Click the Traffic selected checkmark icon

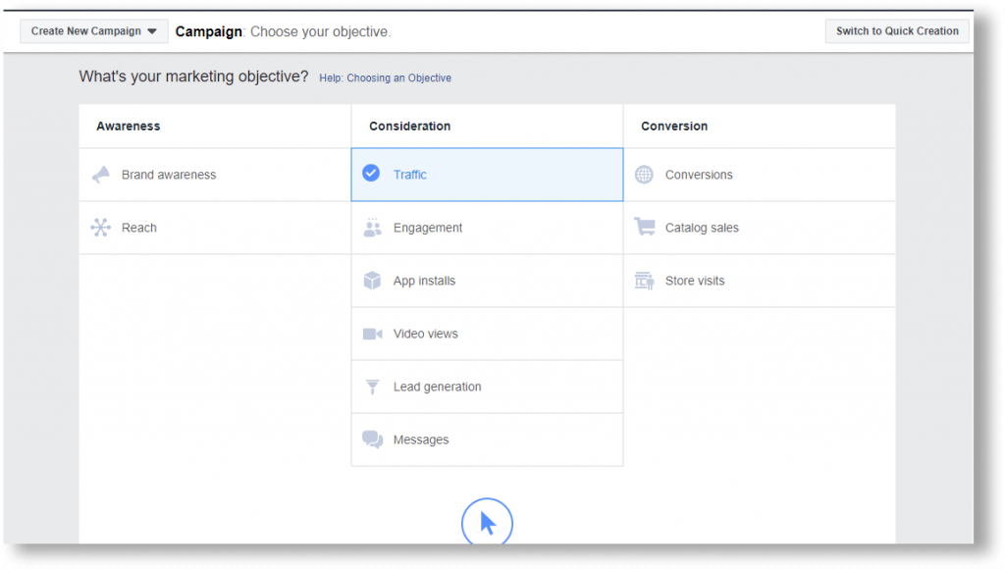tap(371, 173)
